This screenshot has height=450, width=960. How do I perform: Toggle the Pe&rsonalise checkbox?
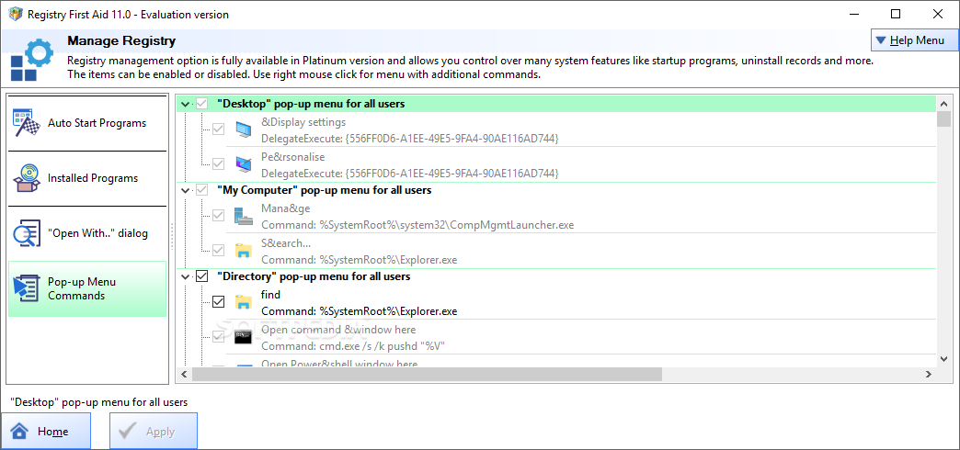click(219, 163)
